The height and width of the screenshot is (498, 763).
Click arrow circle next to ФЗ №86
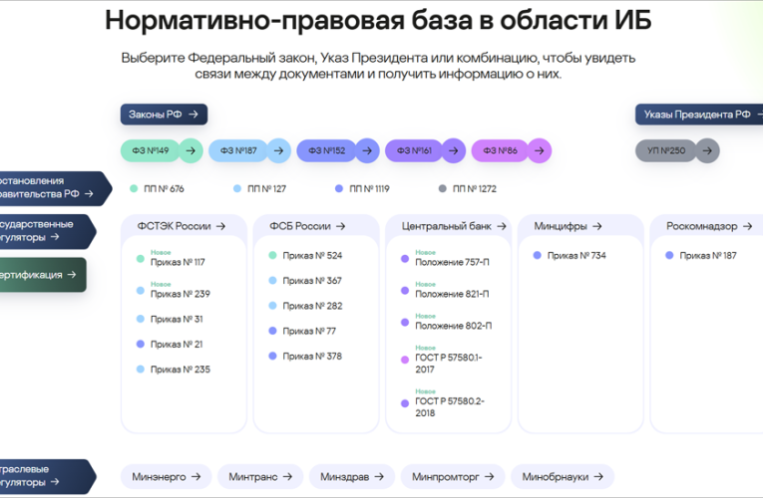[x=540, y=150]
